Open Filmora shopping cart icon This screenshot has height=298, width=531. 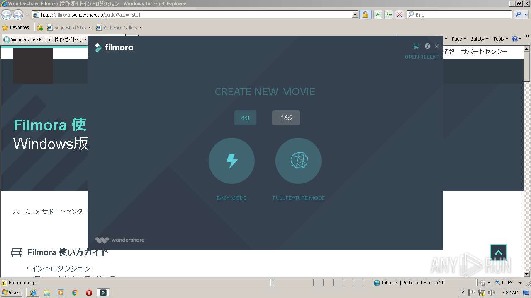[x=416, y=46]
